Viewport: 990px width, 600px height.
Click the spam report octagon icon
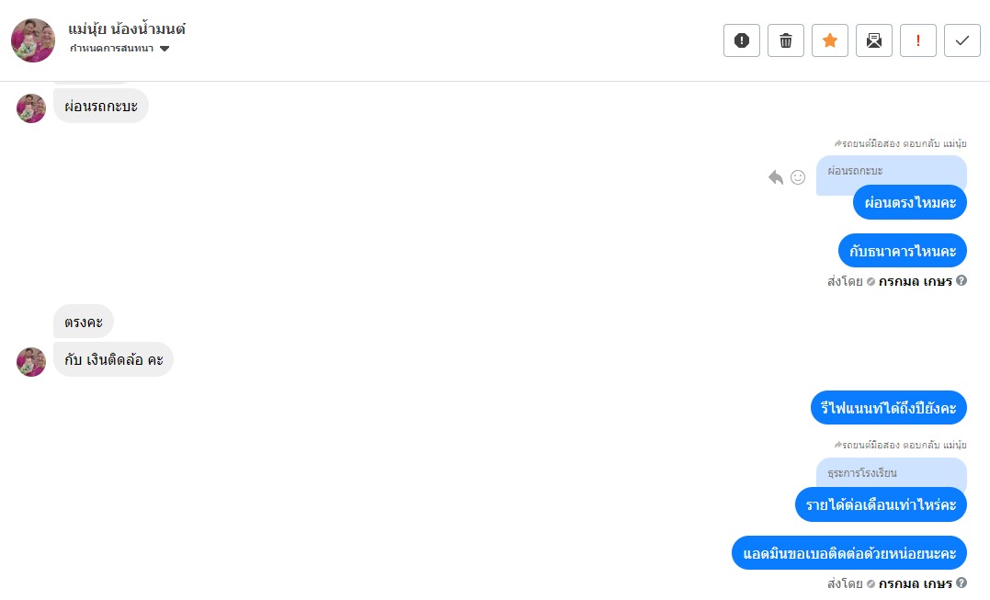pyautogui.click(x=742, y=40)
